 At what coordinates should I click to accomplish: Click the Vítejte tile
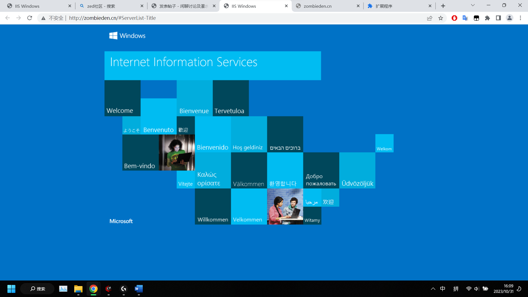tap(186, 180)
